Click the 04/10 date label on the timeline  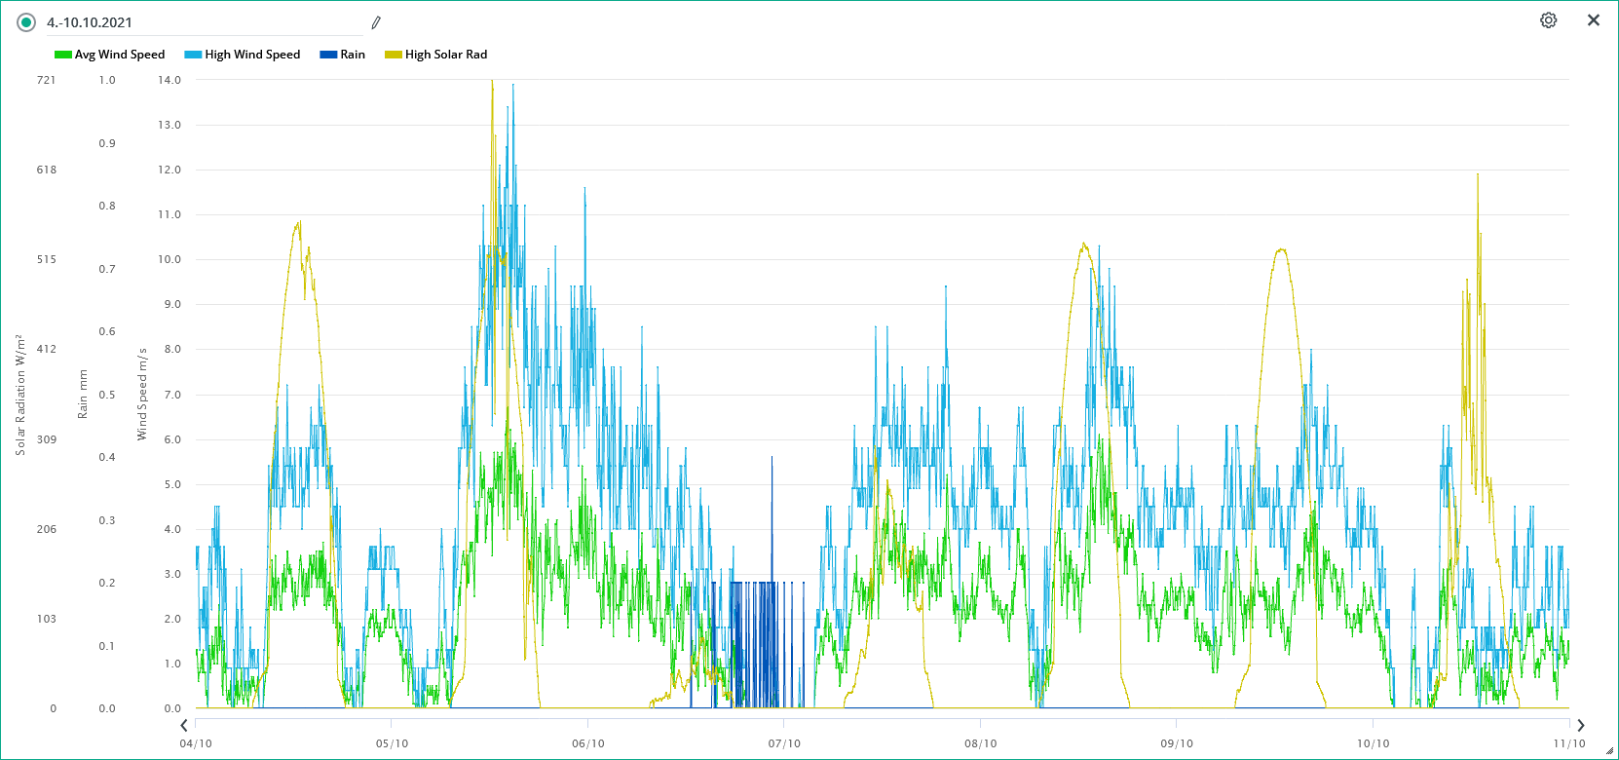click(x=196, y=743)
